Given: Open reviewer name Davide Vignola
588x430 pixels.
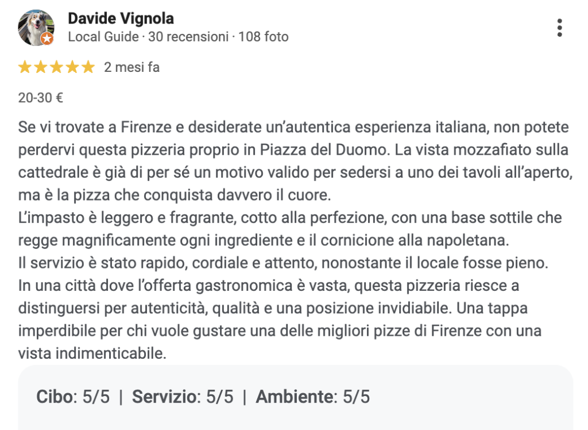Looking at the screenshot, I should point(121,19).
